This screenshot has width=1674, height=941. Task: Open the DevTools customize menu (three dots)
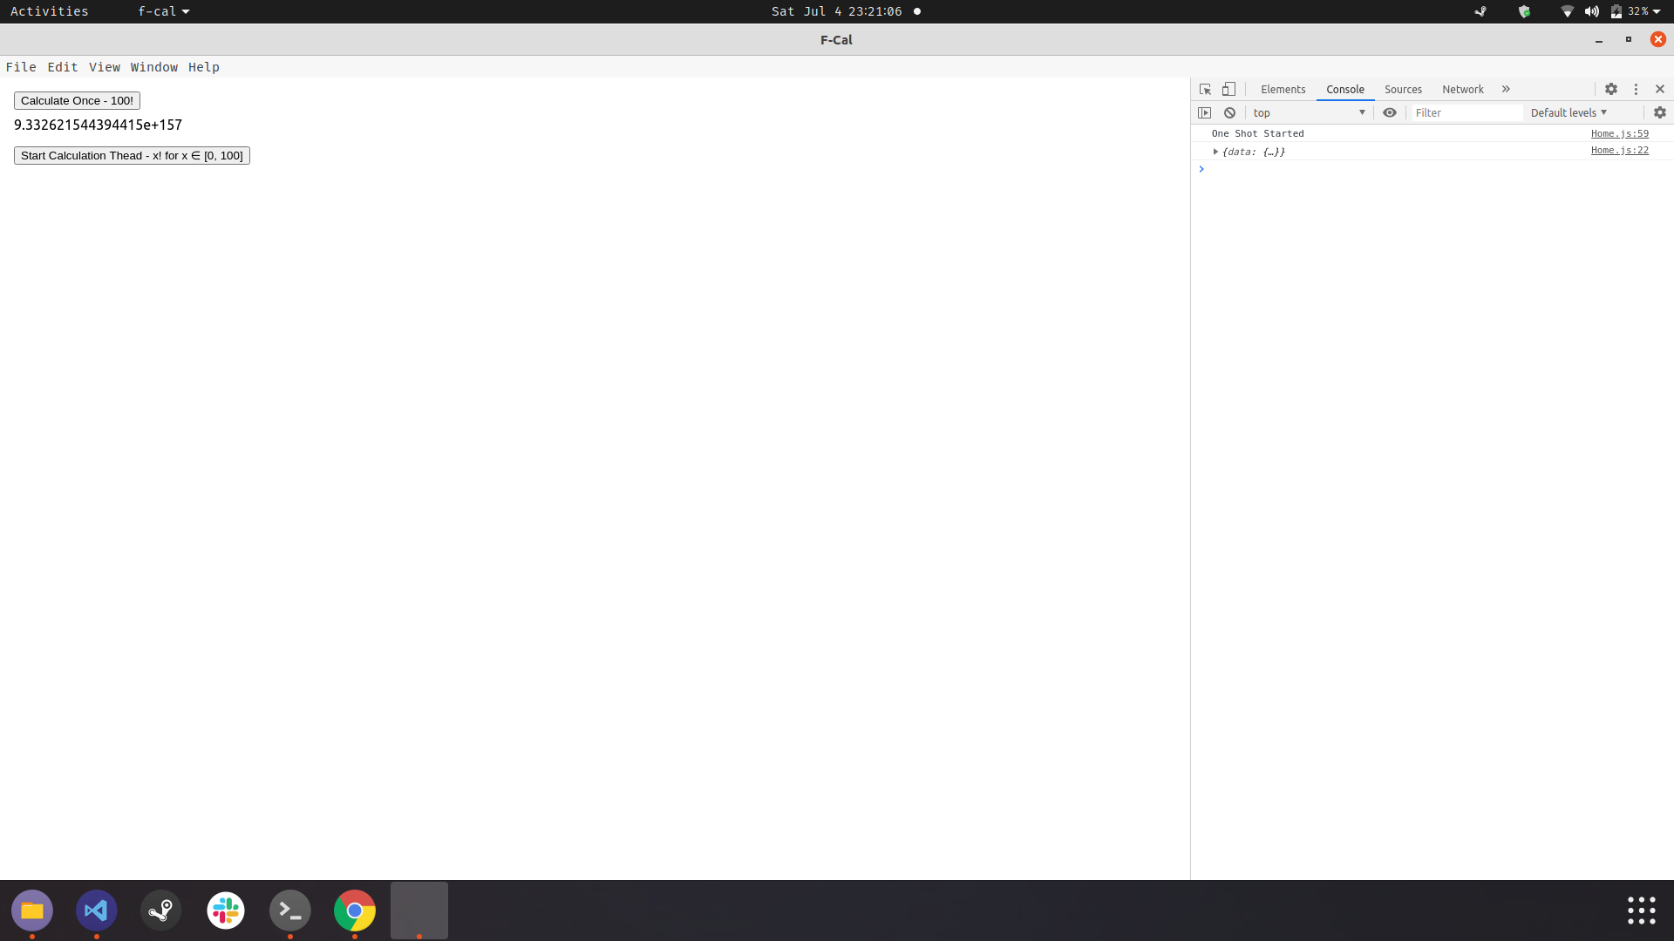point(1636,89)
